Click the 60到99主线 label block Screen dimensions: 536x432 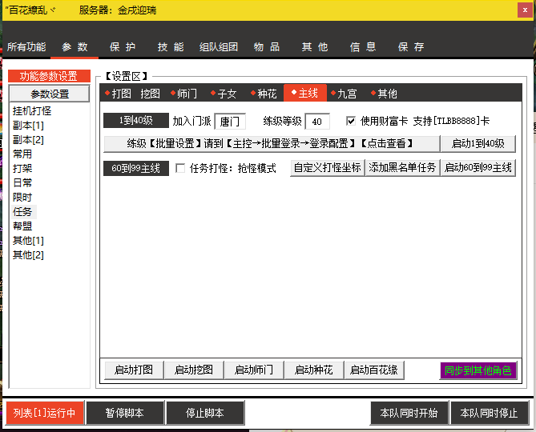click(136, 168)
